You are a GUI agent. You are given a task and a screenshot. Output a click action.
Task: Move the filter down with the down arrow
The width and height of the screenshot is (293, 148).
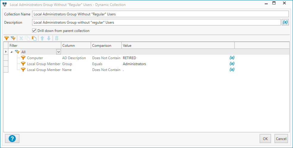pos(49,38)
